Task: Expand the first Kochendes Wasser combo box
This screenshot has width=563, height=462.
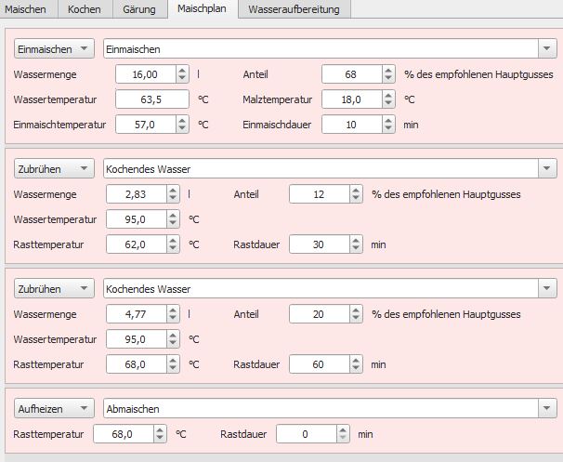Action: point(547,168)
